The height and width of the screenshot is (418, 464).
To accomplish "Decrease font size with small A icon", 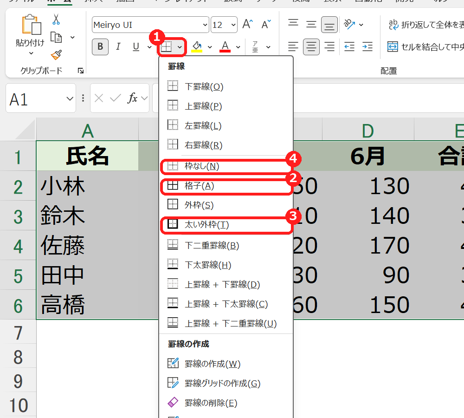I will click(266, 24).
